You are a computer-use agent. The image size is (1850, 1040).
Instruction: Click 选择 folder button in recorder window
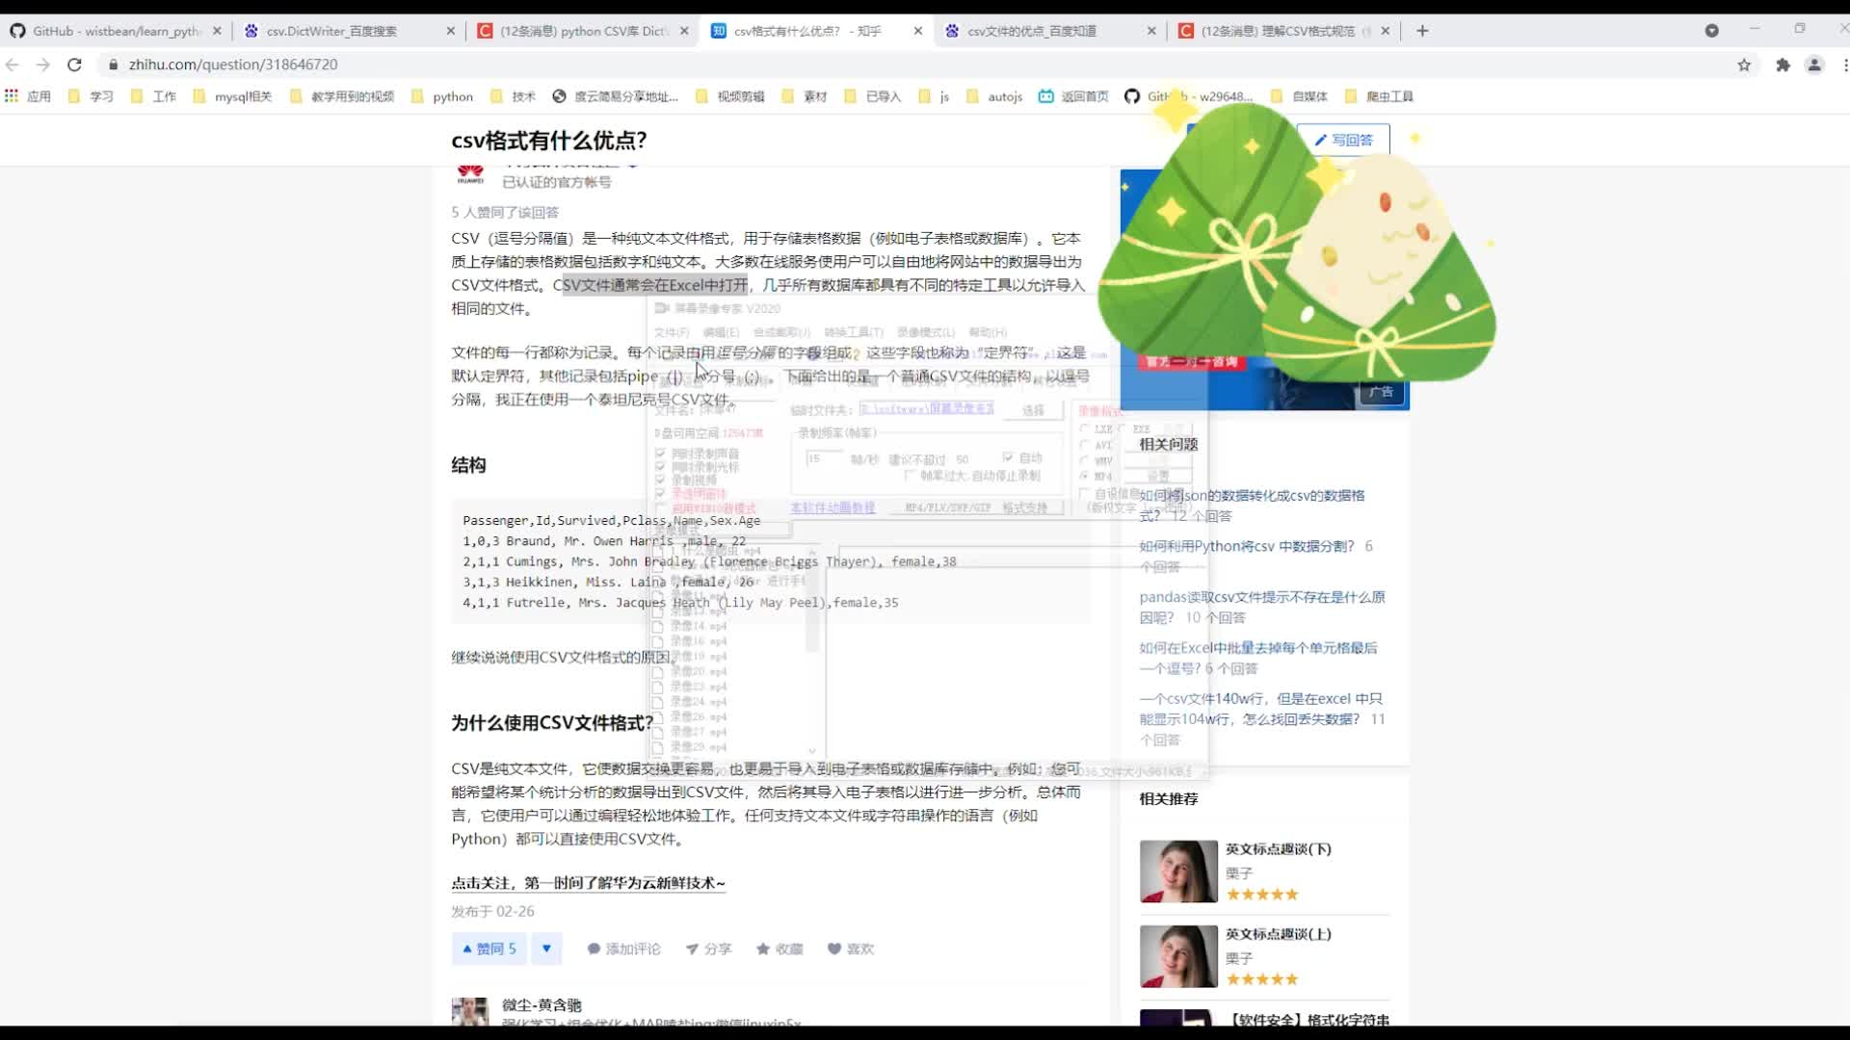[x=1033, y=410]
